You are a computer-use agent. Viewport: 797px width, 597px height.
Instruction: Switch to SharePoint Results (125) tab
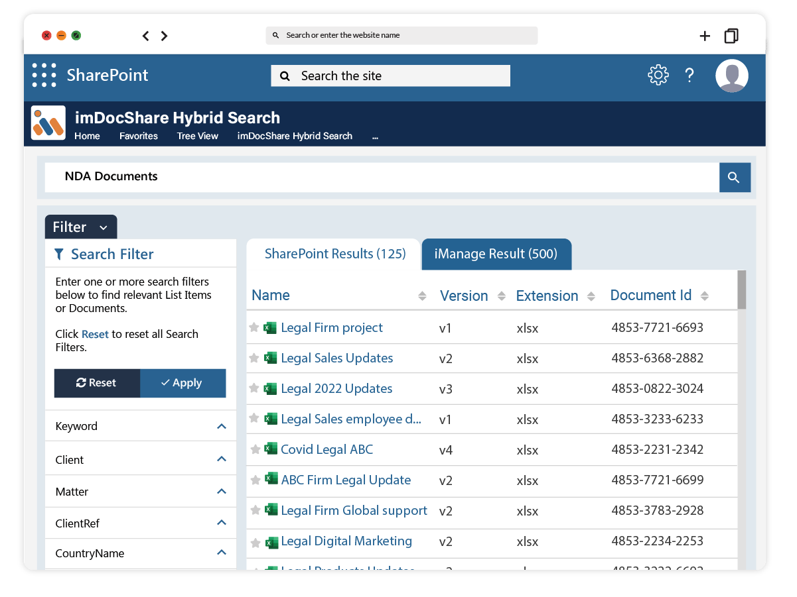point(334,254)
